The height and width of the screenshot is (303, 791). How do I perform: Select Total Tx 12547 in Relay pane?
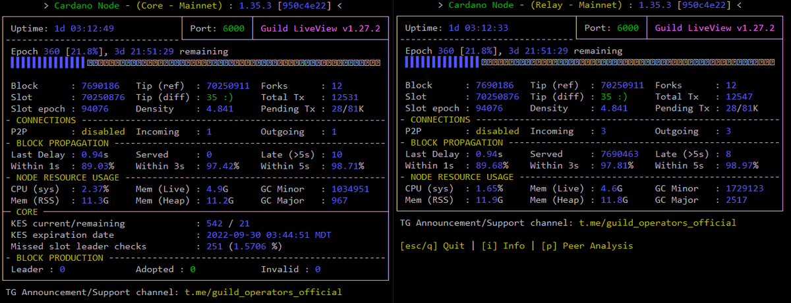pyautogui.click(x=740, y=97)
